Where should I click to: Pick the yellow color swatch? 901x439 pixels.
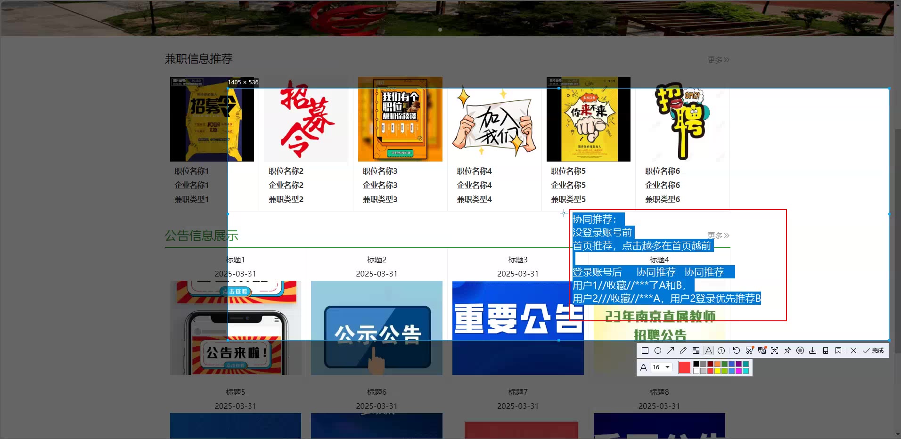click(x=717, y=371)
